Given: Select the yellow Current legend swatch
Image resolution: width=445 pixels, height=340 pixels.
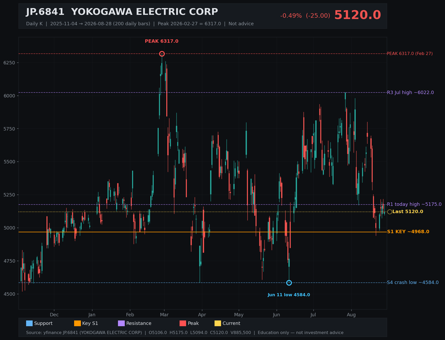Looking at the screenshot, I should pos(218,323).
